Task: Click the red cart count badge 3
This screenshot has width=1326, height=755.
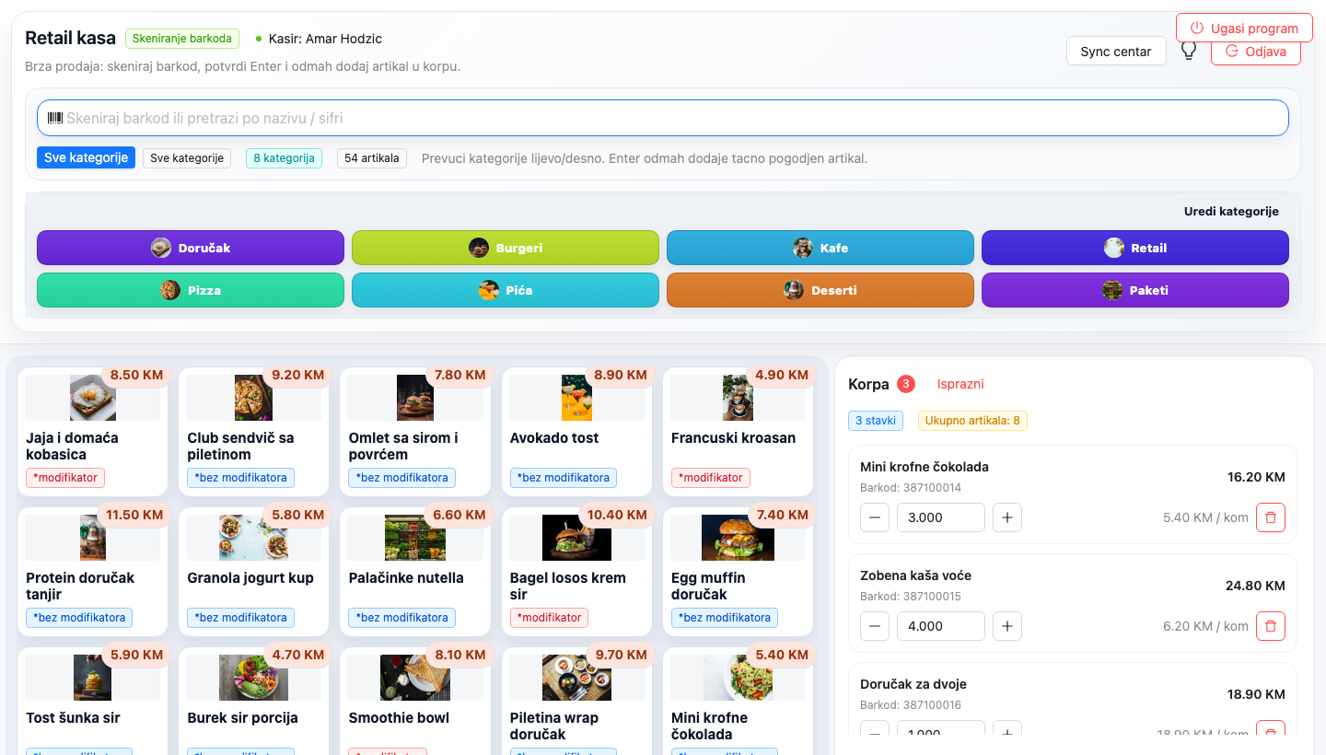Action: tap(906, 384)
